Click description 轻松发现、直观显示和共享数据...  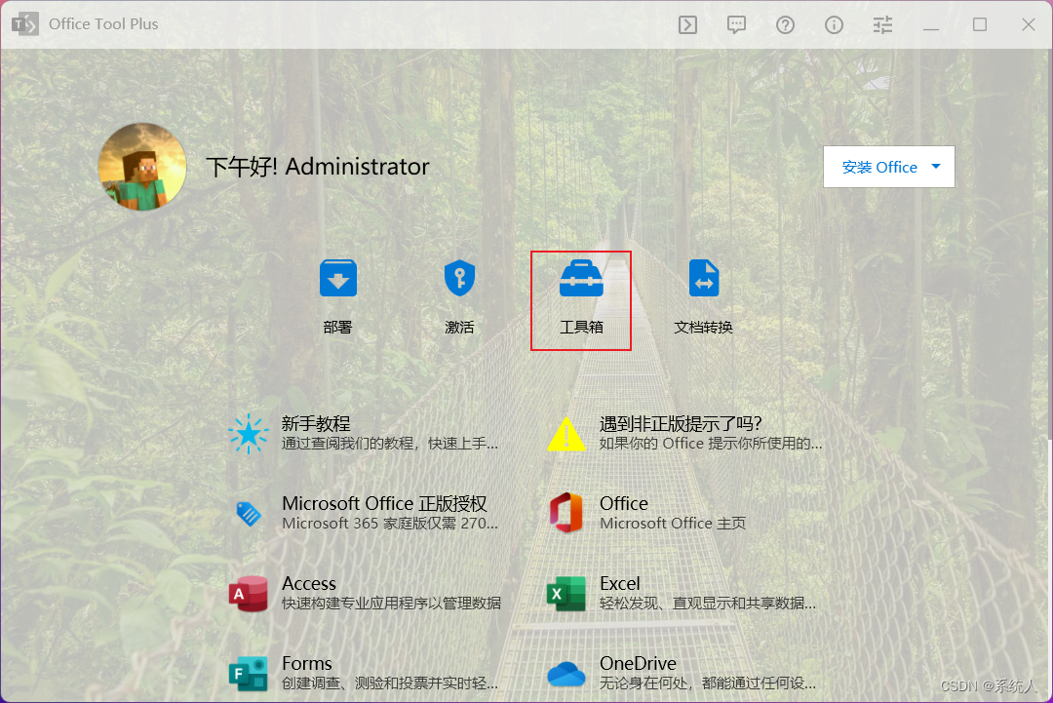(707, 604)
